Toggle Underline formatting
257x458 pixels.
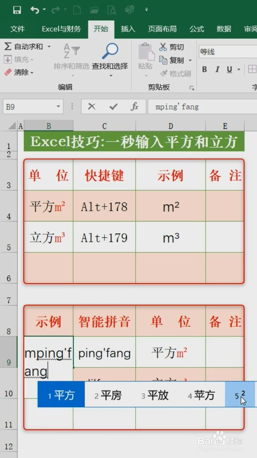pos(229,69)
